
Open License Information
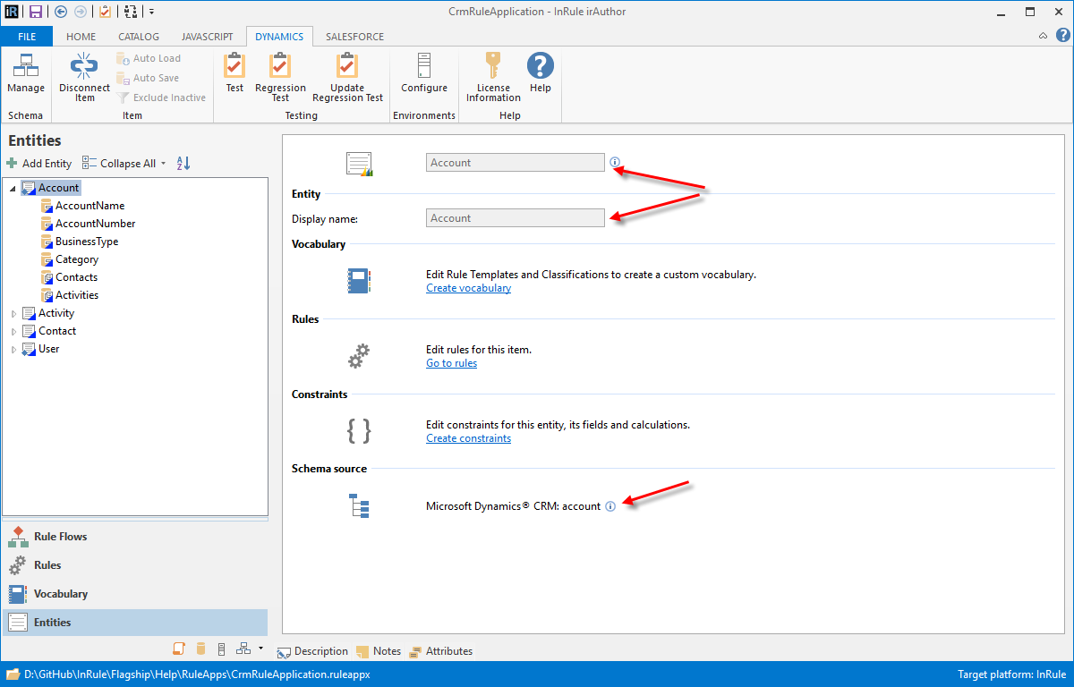point(493,78)
